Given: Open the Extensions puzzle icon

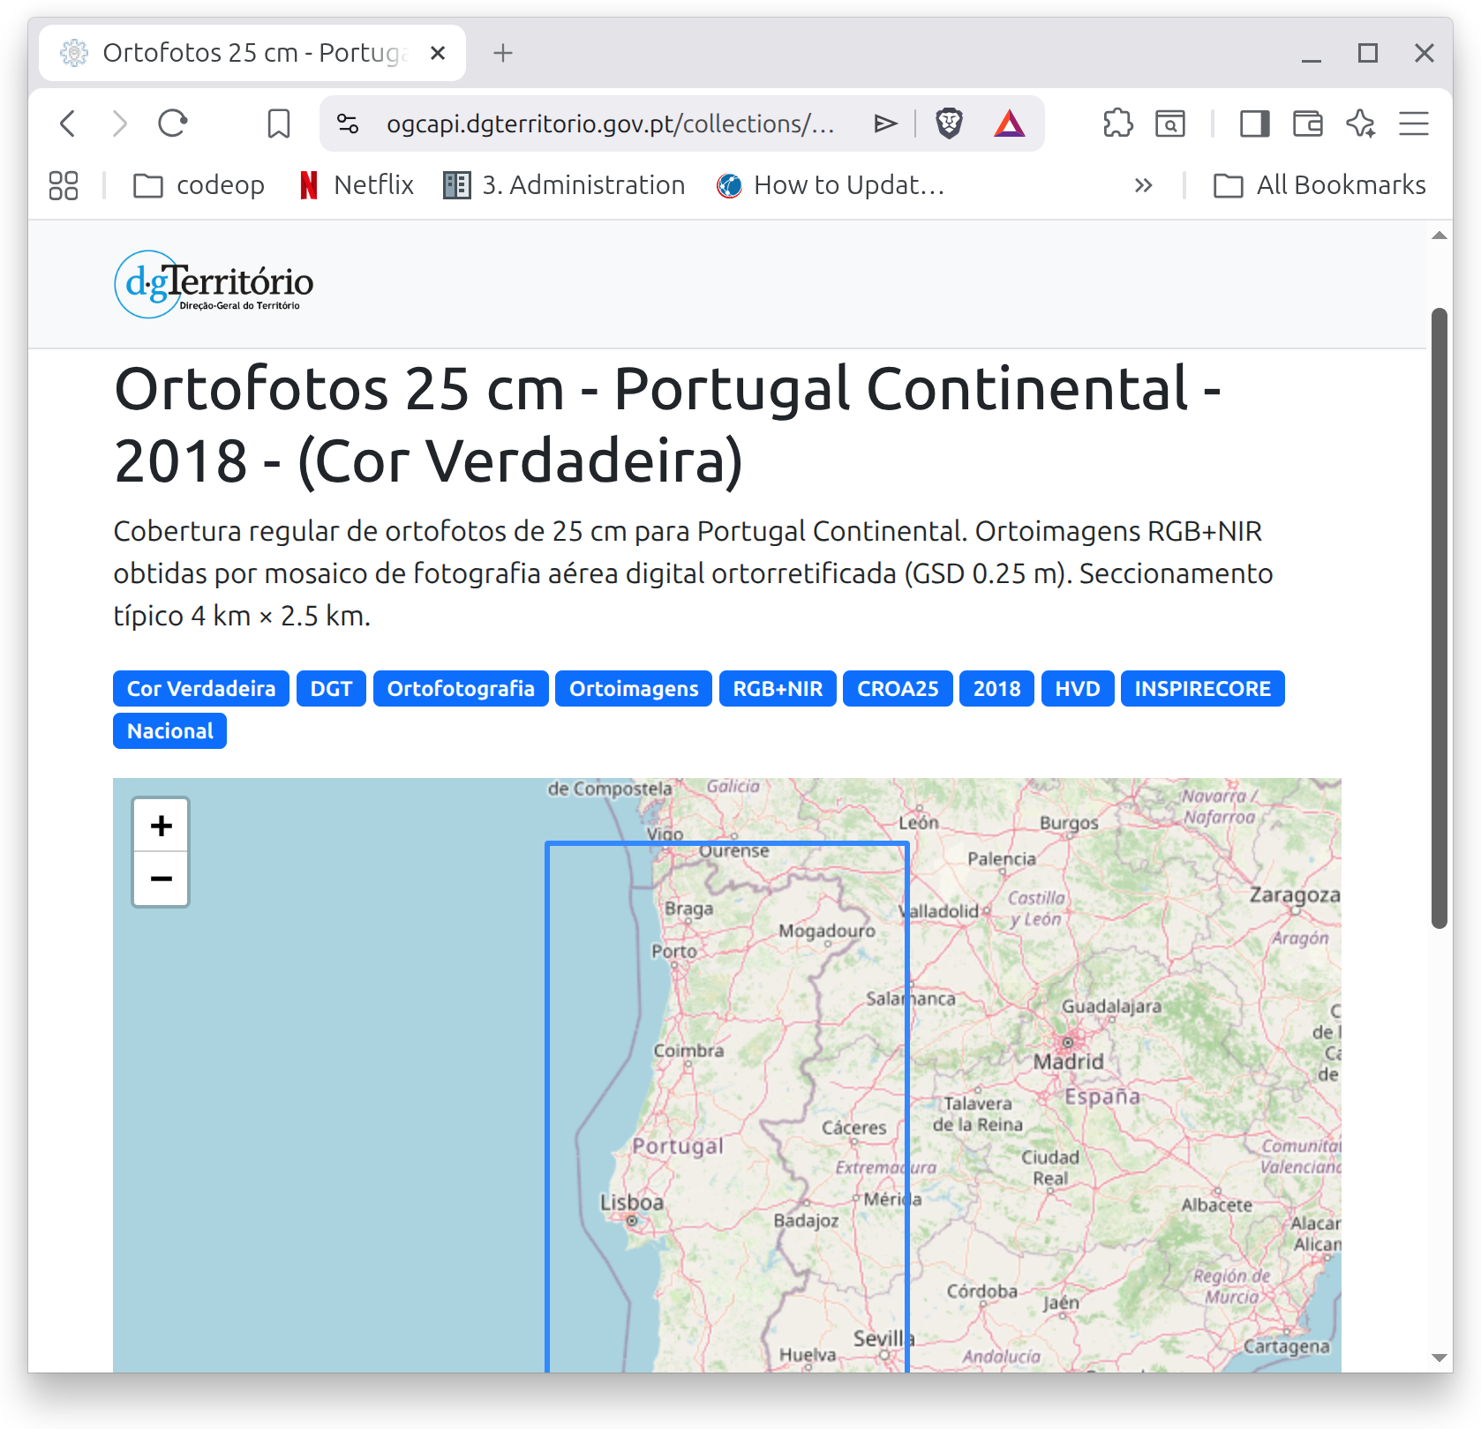Looking at the screenshot, I should pos(1118,123).
